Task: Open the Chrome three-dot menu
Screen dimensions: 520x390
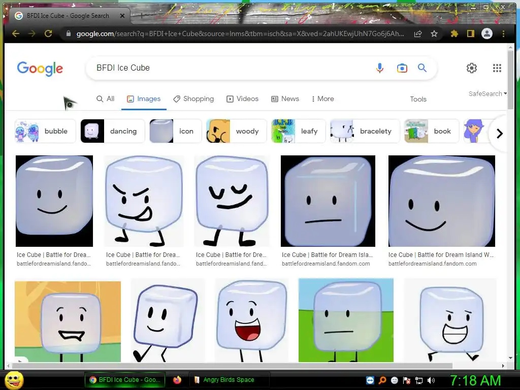Action: tap(503, 34)
